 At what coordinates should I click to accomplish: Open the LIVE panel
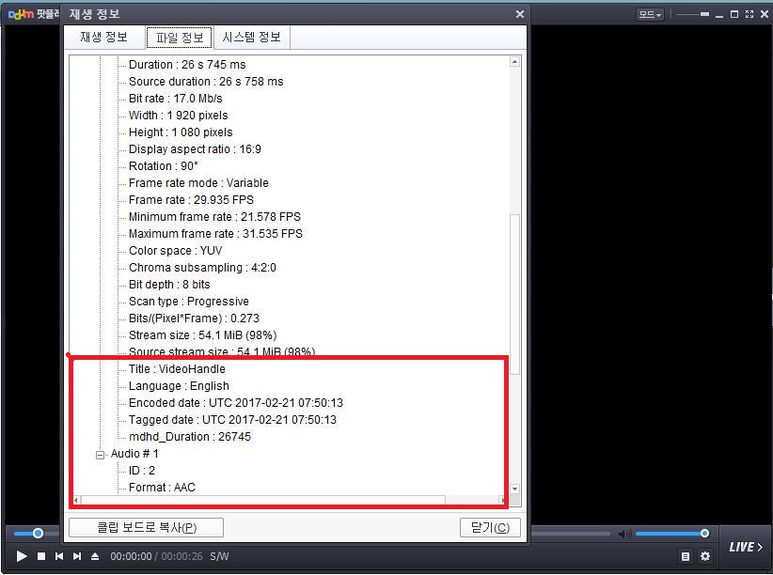click(x=746, y=547)
